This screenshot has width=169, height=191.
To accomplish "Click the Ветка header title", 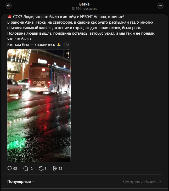I will [x=84, y=4].
